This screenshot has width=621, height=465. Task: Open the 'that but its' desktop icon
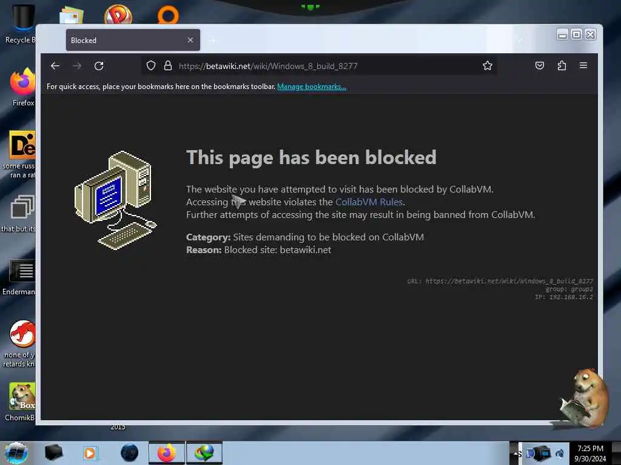coord(19,214)
